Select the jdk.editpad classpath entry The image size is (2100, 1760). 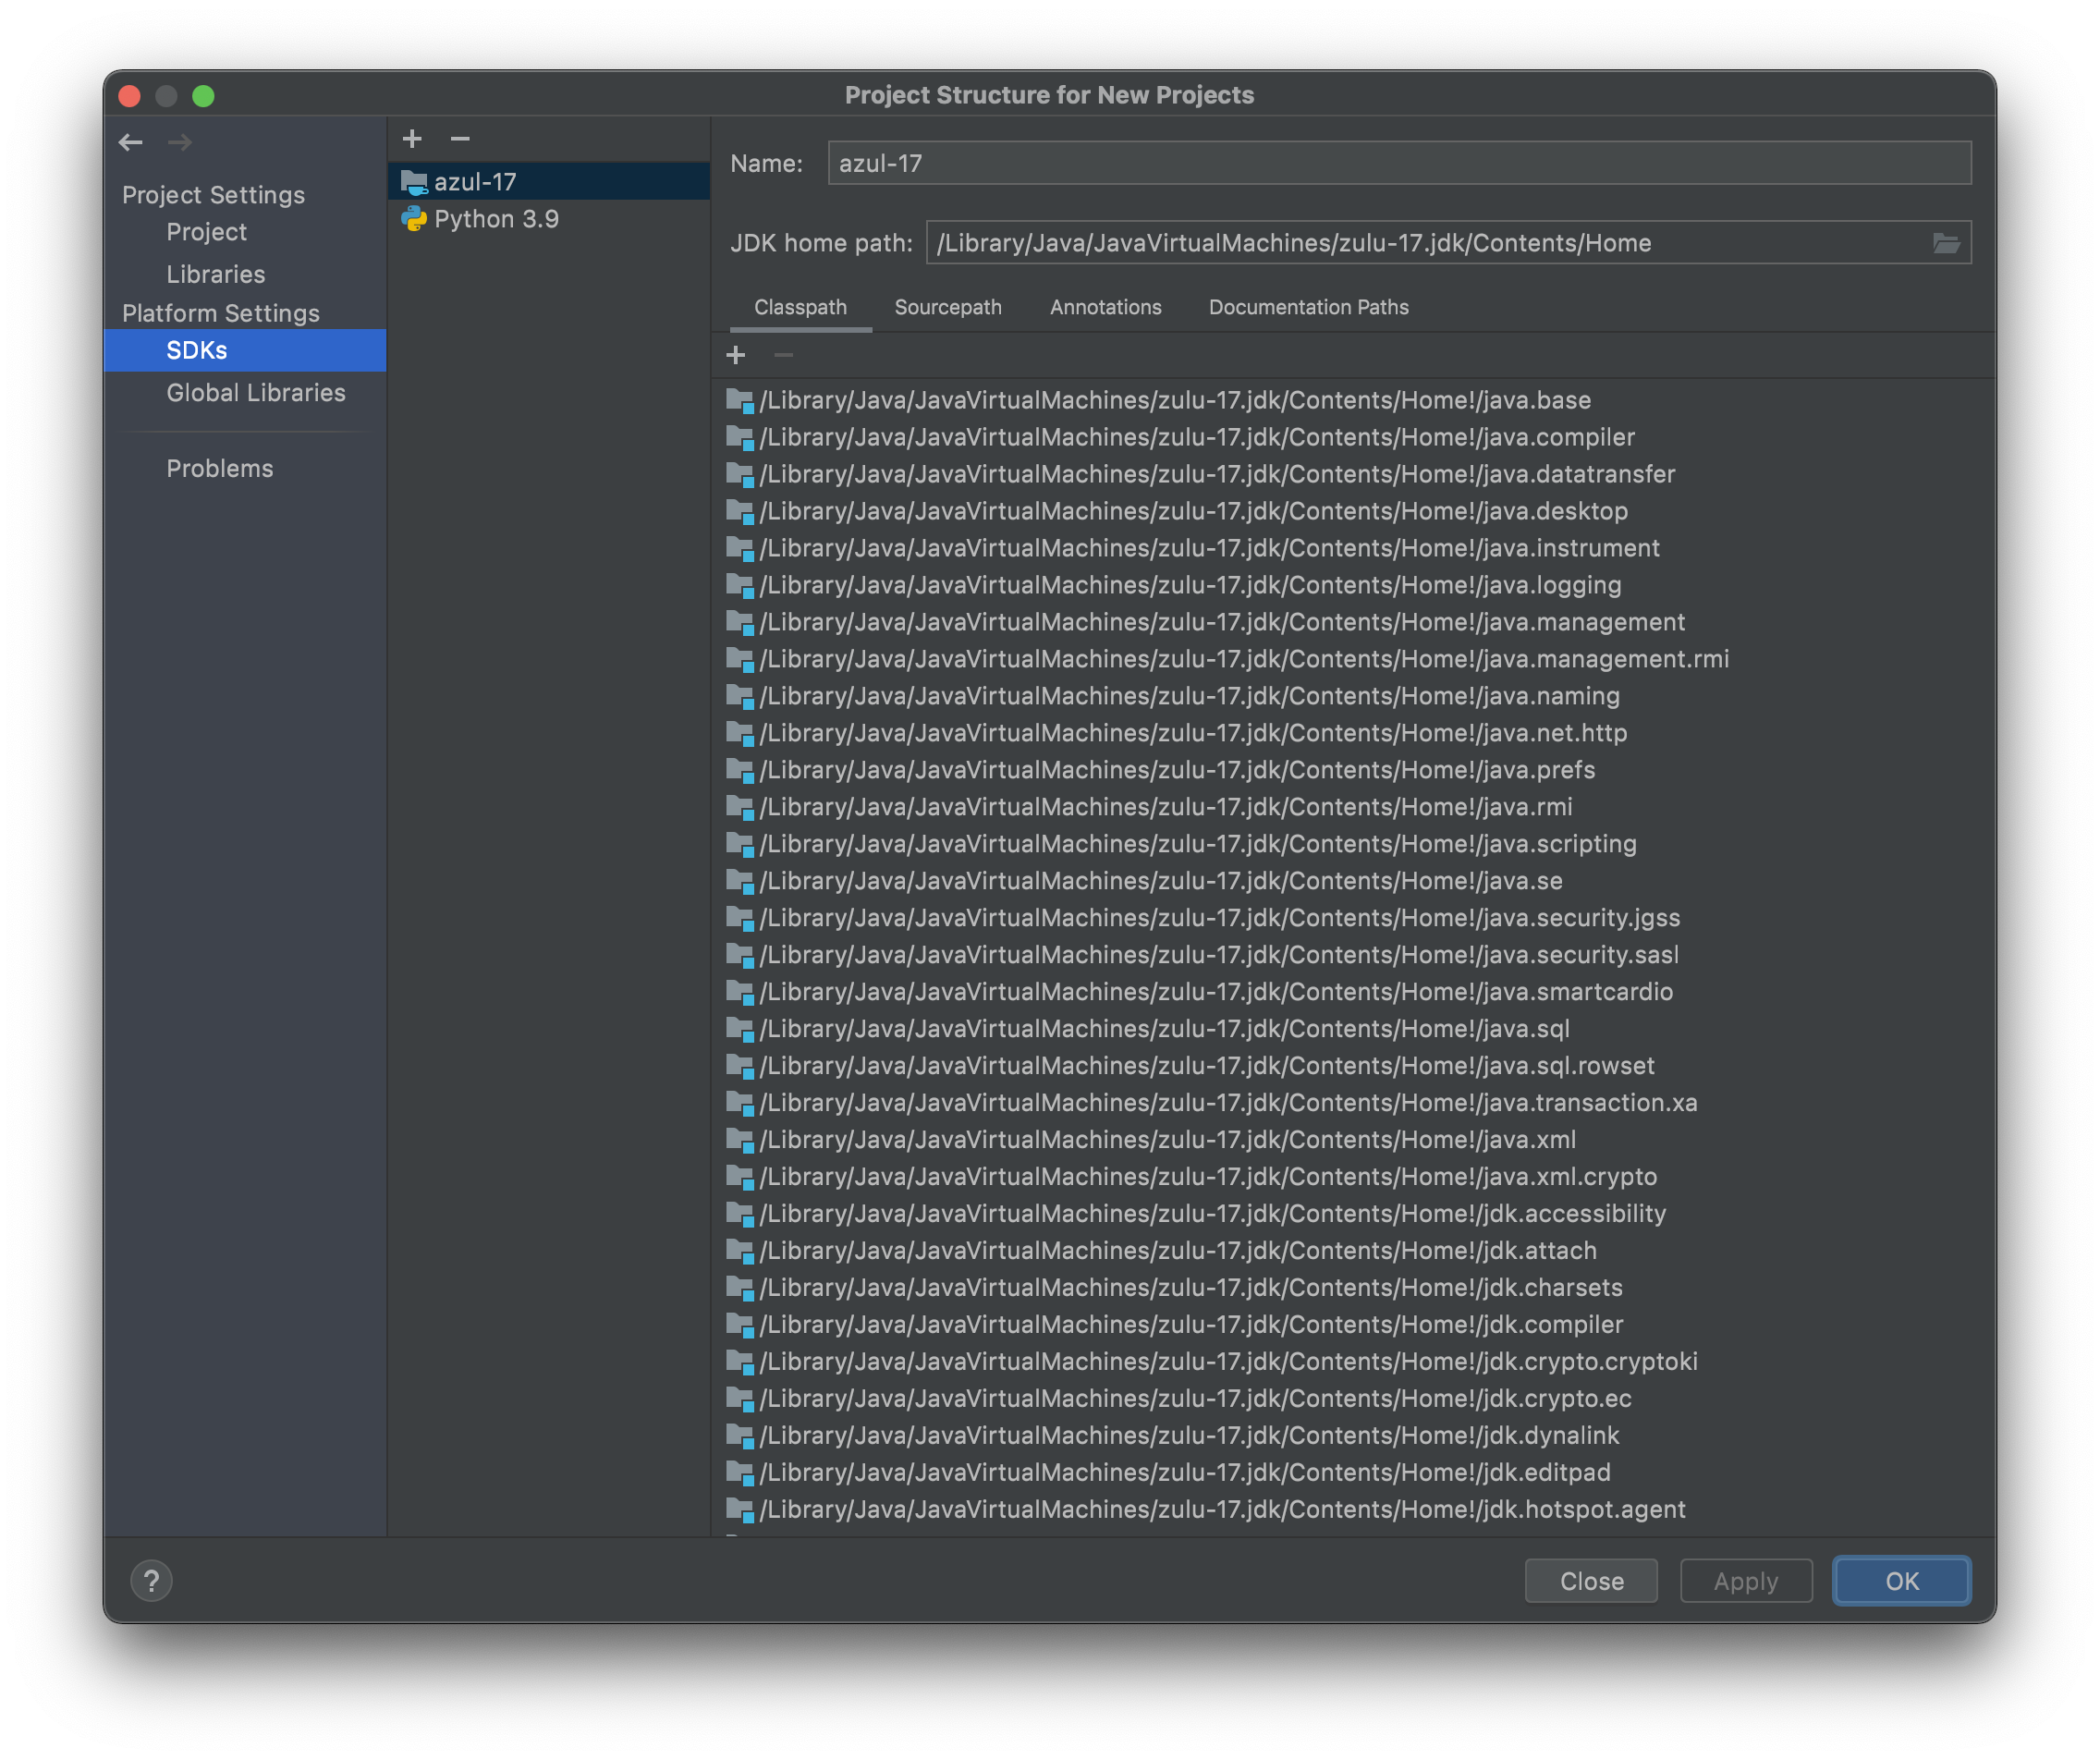1352,1473
